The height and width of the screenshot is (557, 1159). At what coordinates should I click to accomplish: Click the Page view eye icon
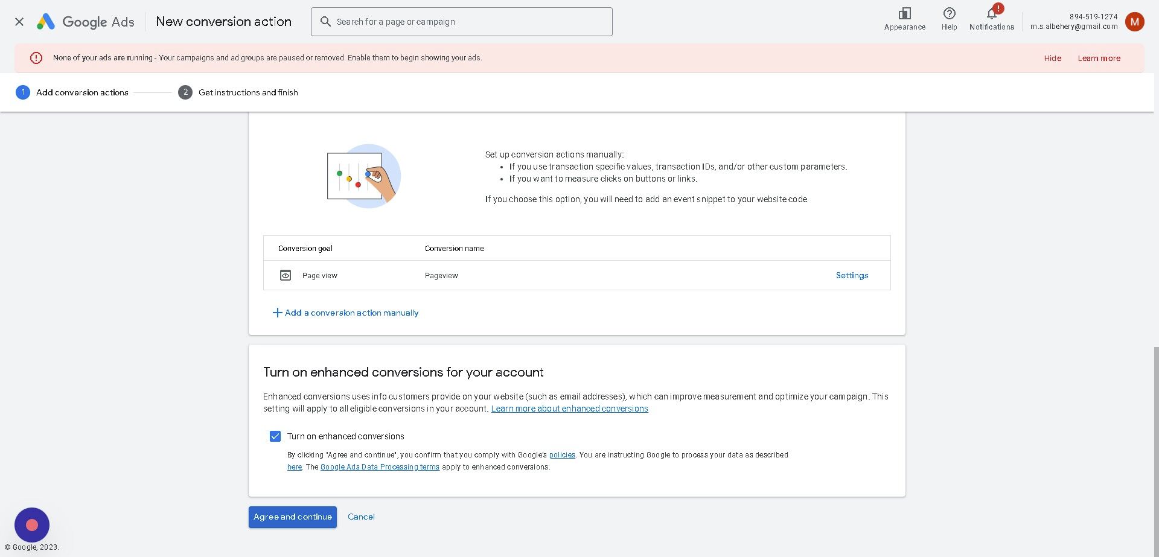(x=286, y=276)
